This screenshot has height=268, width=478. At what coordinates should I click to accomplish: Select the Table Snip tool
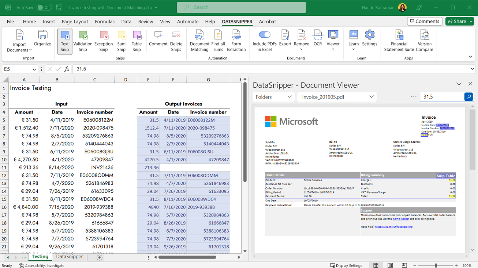click(137, 41)
